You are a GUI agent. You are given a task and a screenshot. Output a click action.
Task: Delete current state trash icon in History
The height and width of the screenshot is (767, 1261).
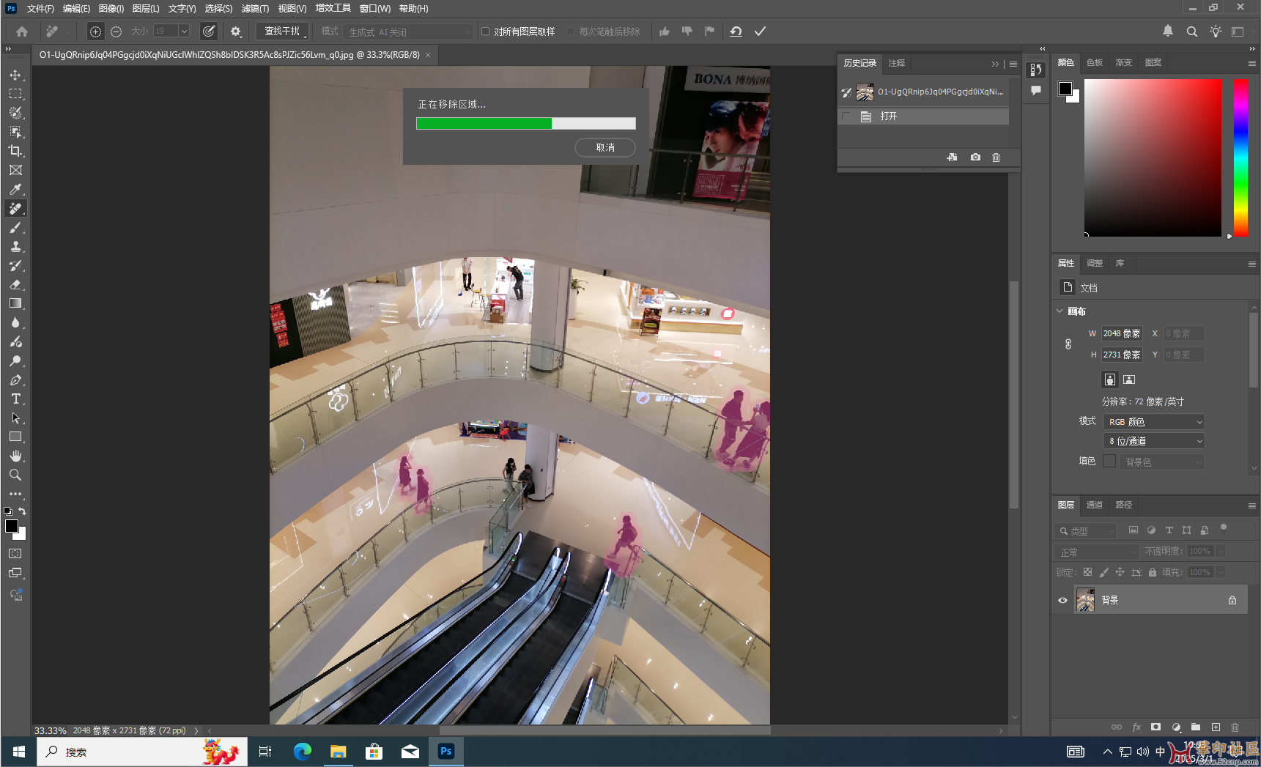tap(996, 158)
